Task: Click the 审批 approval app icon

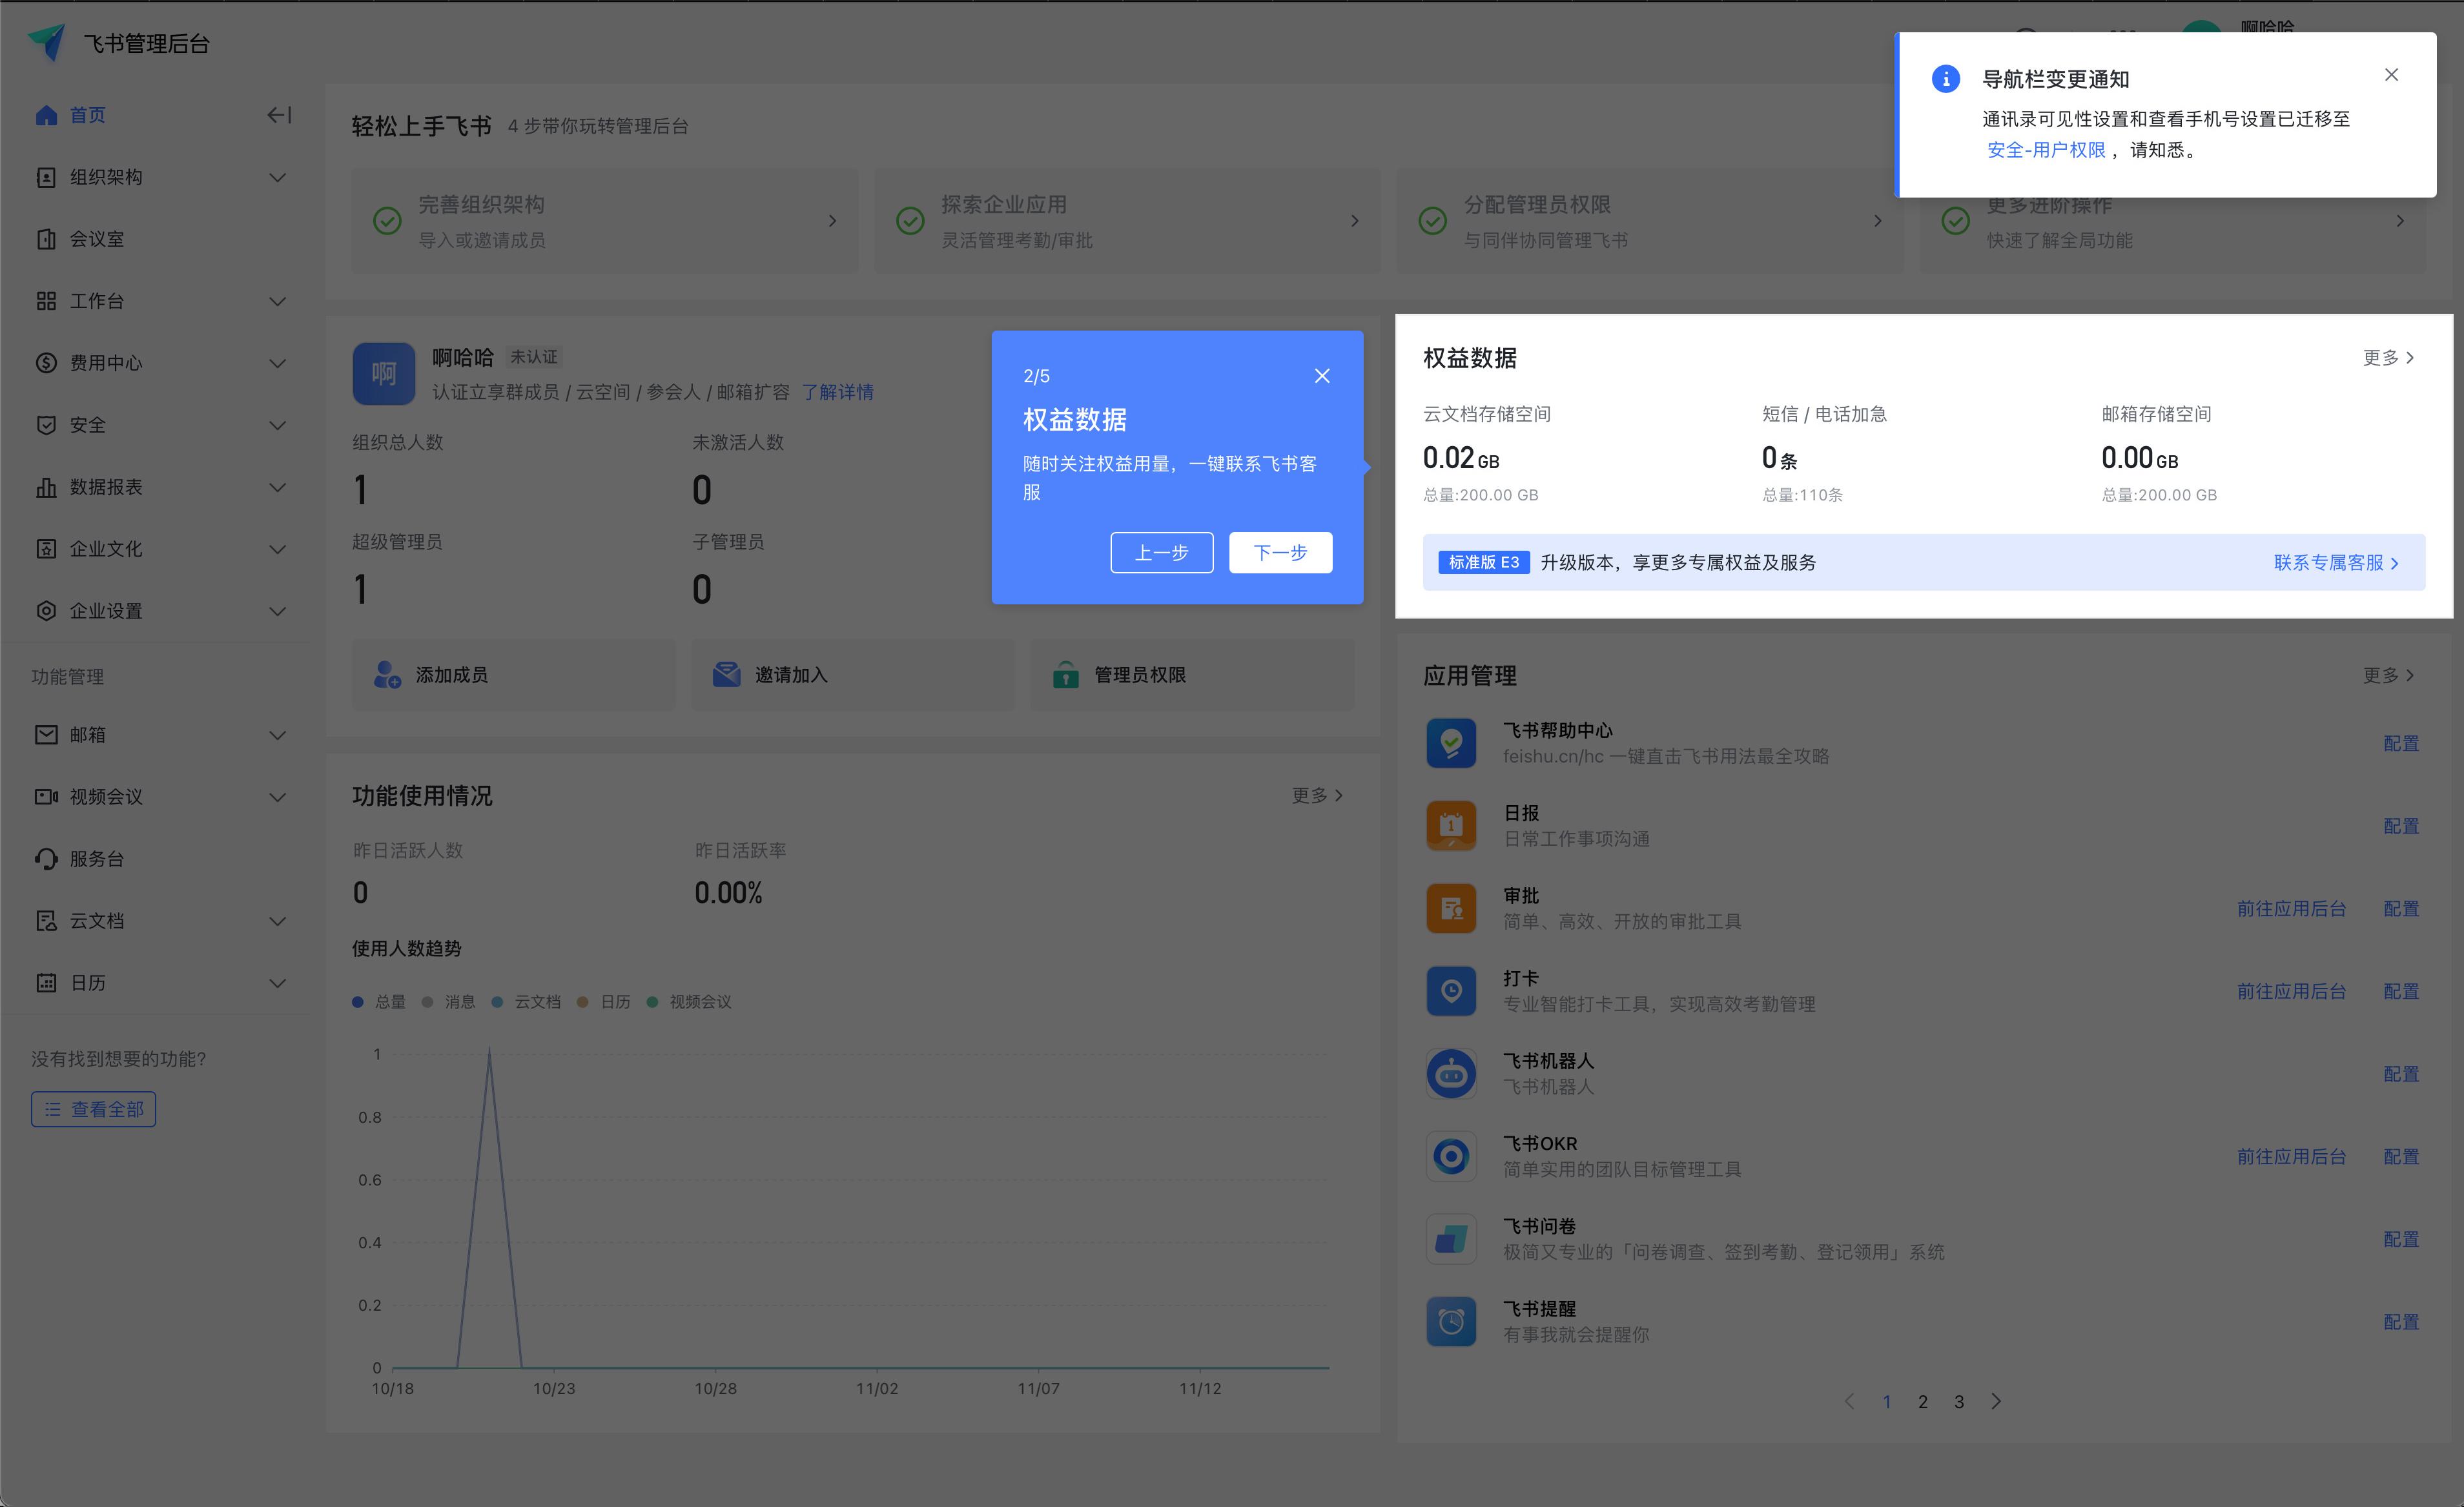Action: point(1450,908)
